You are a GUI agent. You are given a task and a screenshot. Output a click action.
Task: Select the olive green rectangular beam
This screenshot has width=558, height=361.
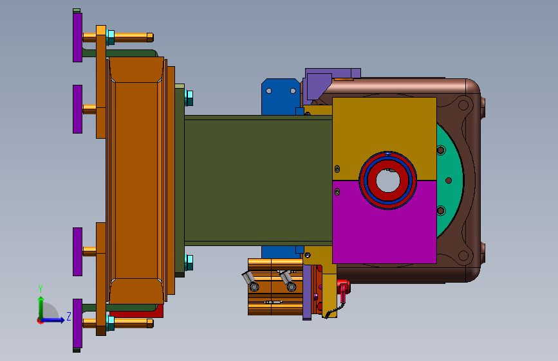(258, 180)
